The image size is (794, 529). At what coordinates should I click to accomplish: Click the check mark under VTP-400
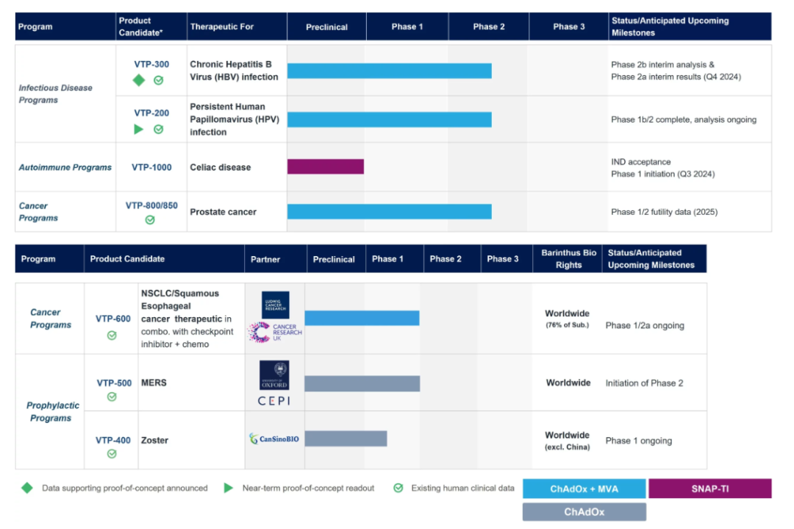[112, 454]
